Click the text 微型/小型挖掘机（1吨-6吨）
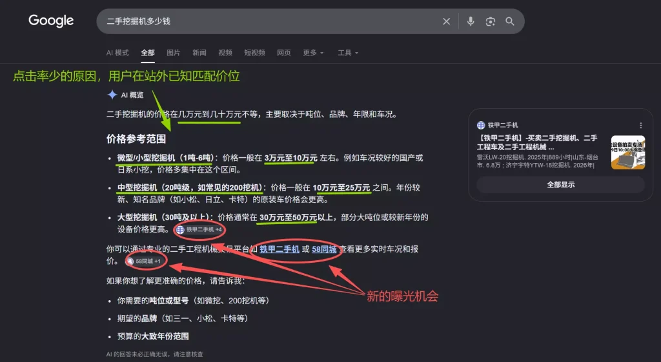 165,158
